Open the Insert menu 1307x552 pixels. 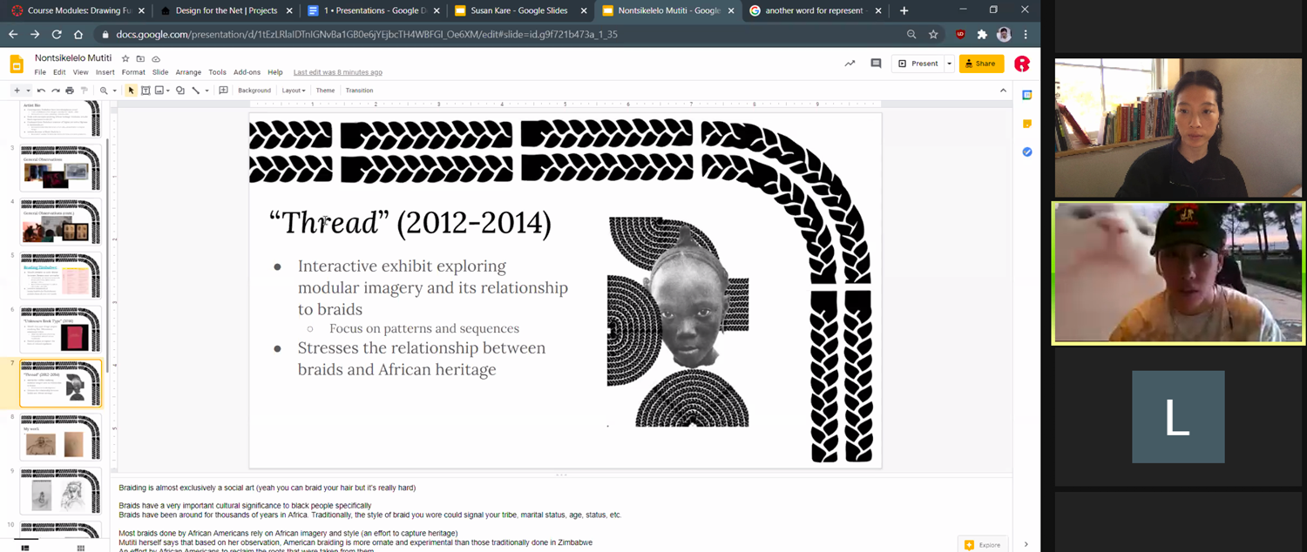point(105,72)
